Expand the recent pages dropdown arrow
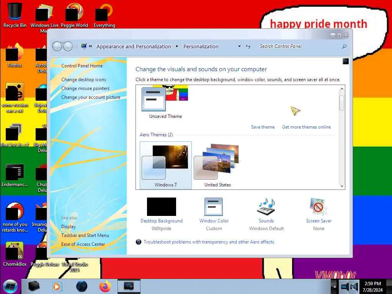Image resolution: width=392 pixels, height=294 pixels. tap(75, 46)
